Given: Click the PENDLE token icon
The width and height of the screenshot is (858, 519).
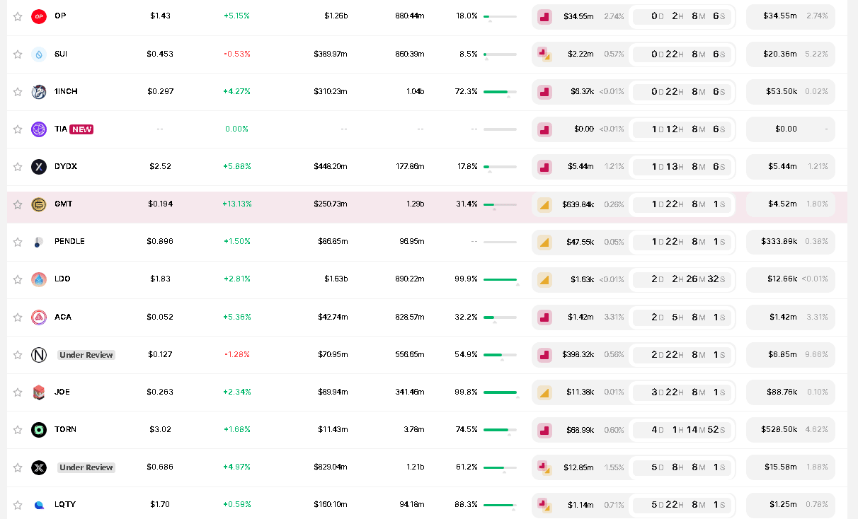Looking at the screenshot, I should pos(39,241).
